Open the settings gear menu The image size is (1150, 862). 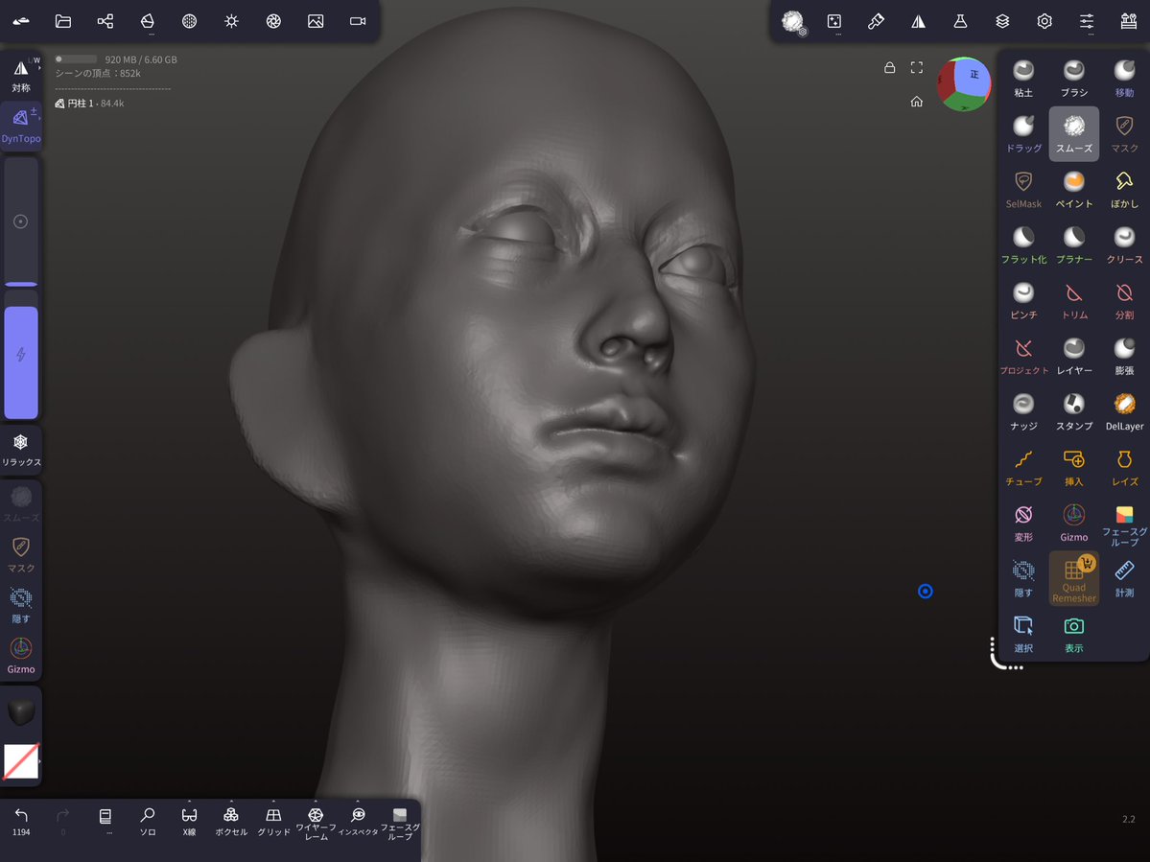[1044, 21]
